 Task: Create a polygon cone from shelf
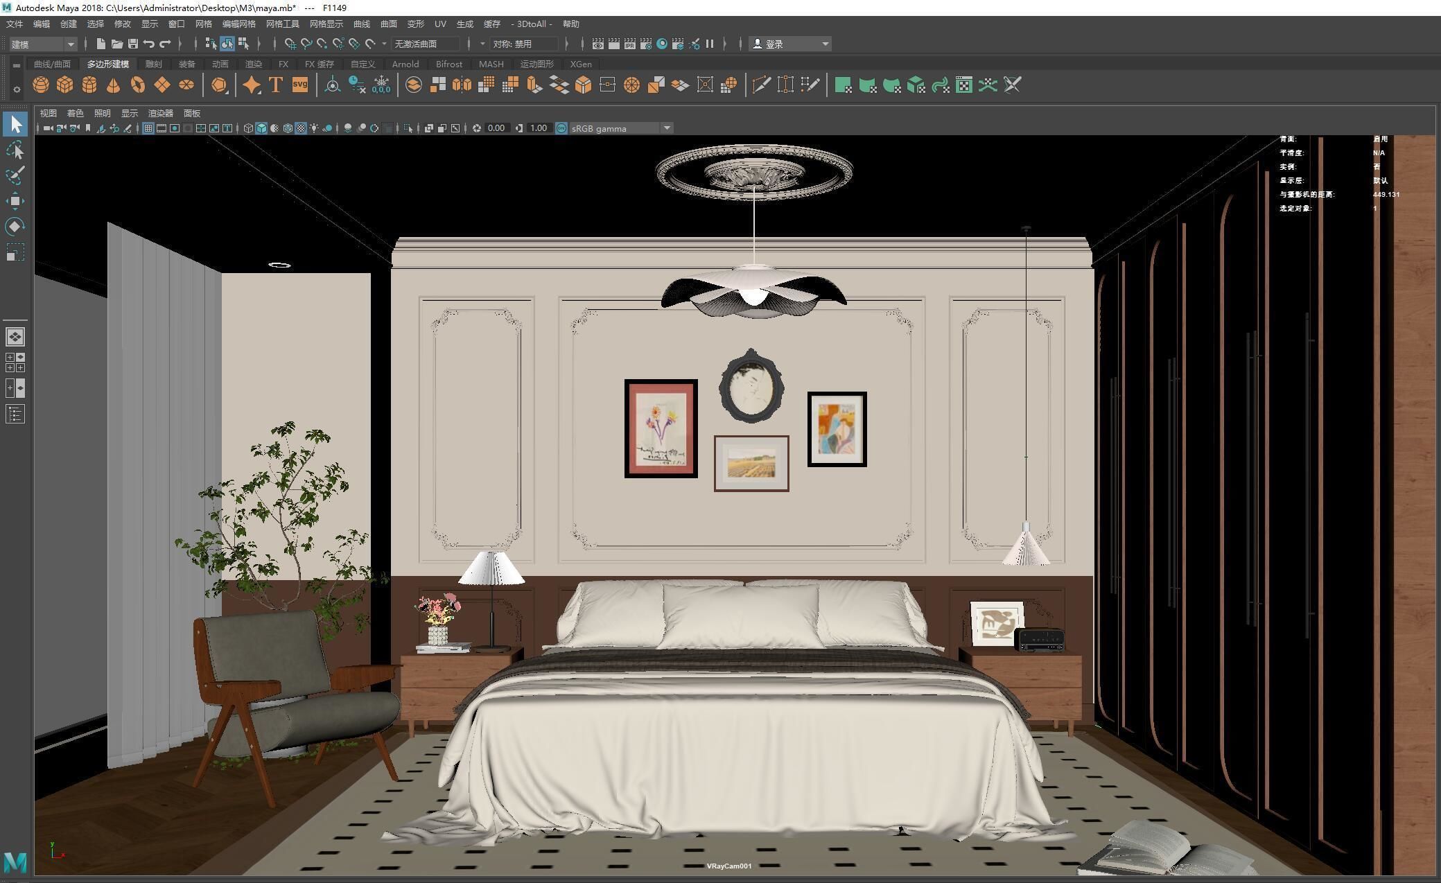pyautogui.click(x=114, y=85)
